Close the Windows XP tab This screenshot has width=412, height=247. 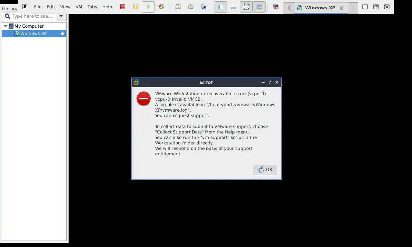[x=341, y=8]
